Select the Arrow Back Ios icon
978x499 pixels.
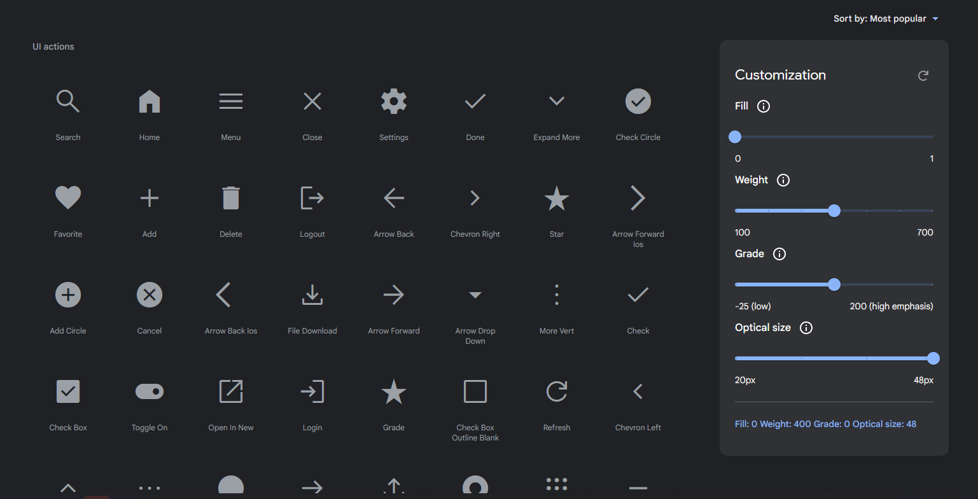[x=223, y=295]
